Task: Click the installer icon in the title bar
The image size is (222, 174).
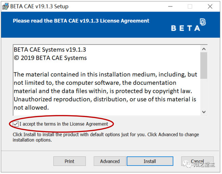Action: (5, 6)
